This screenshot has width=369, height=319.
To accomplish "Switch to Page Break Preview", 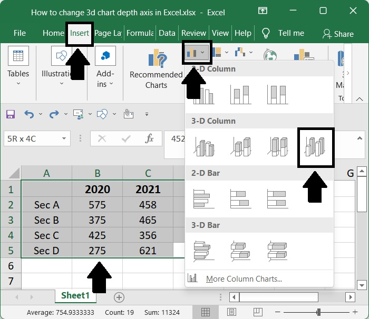I will [258, 312].
